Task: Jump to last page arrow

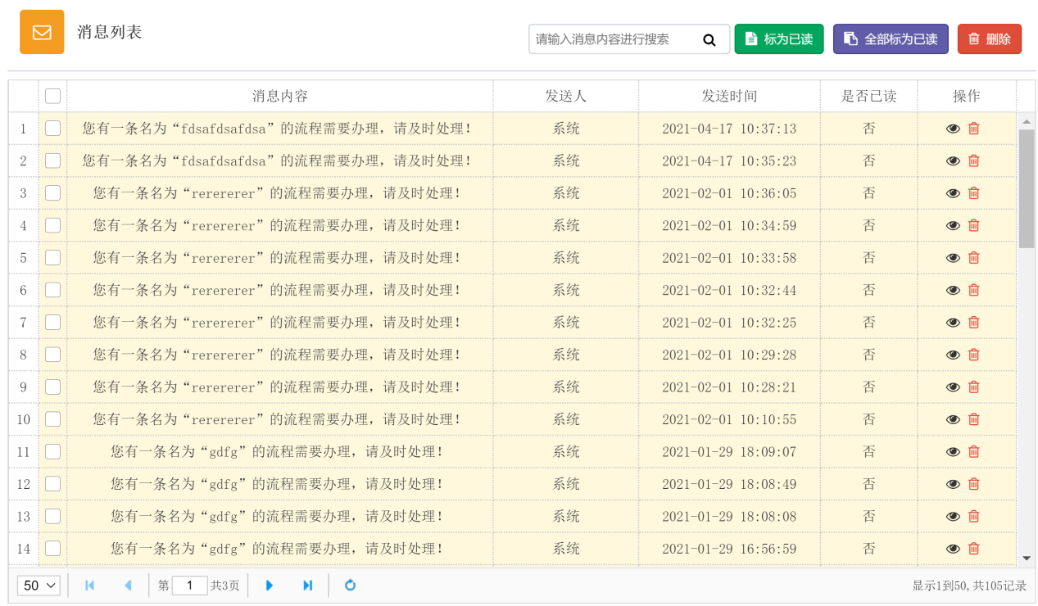Action: click(308, 586)
